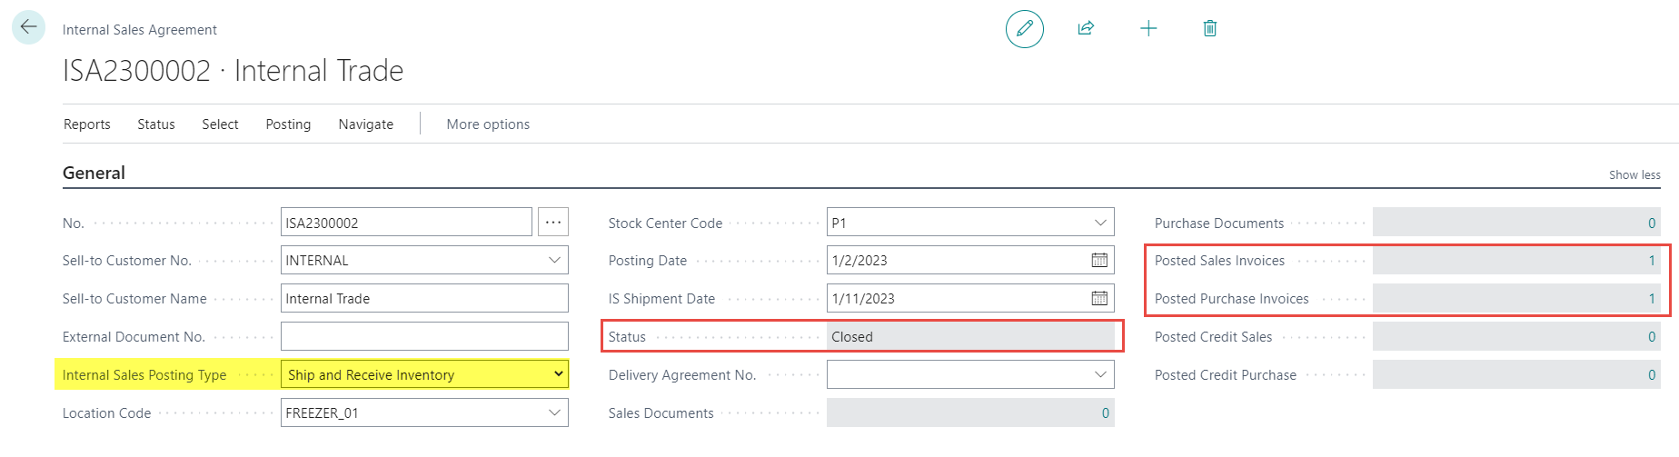Viewport: 1679px width, 457px height.
Task: Click the External Document No. input field
Action: [x=424, y=337]
